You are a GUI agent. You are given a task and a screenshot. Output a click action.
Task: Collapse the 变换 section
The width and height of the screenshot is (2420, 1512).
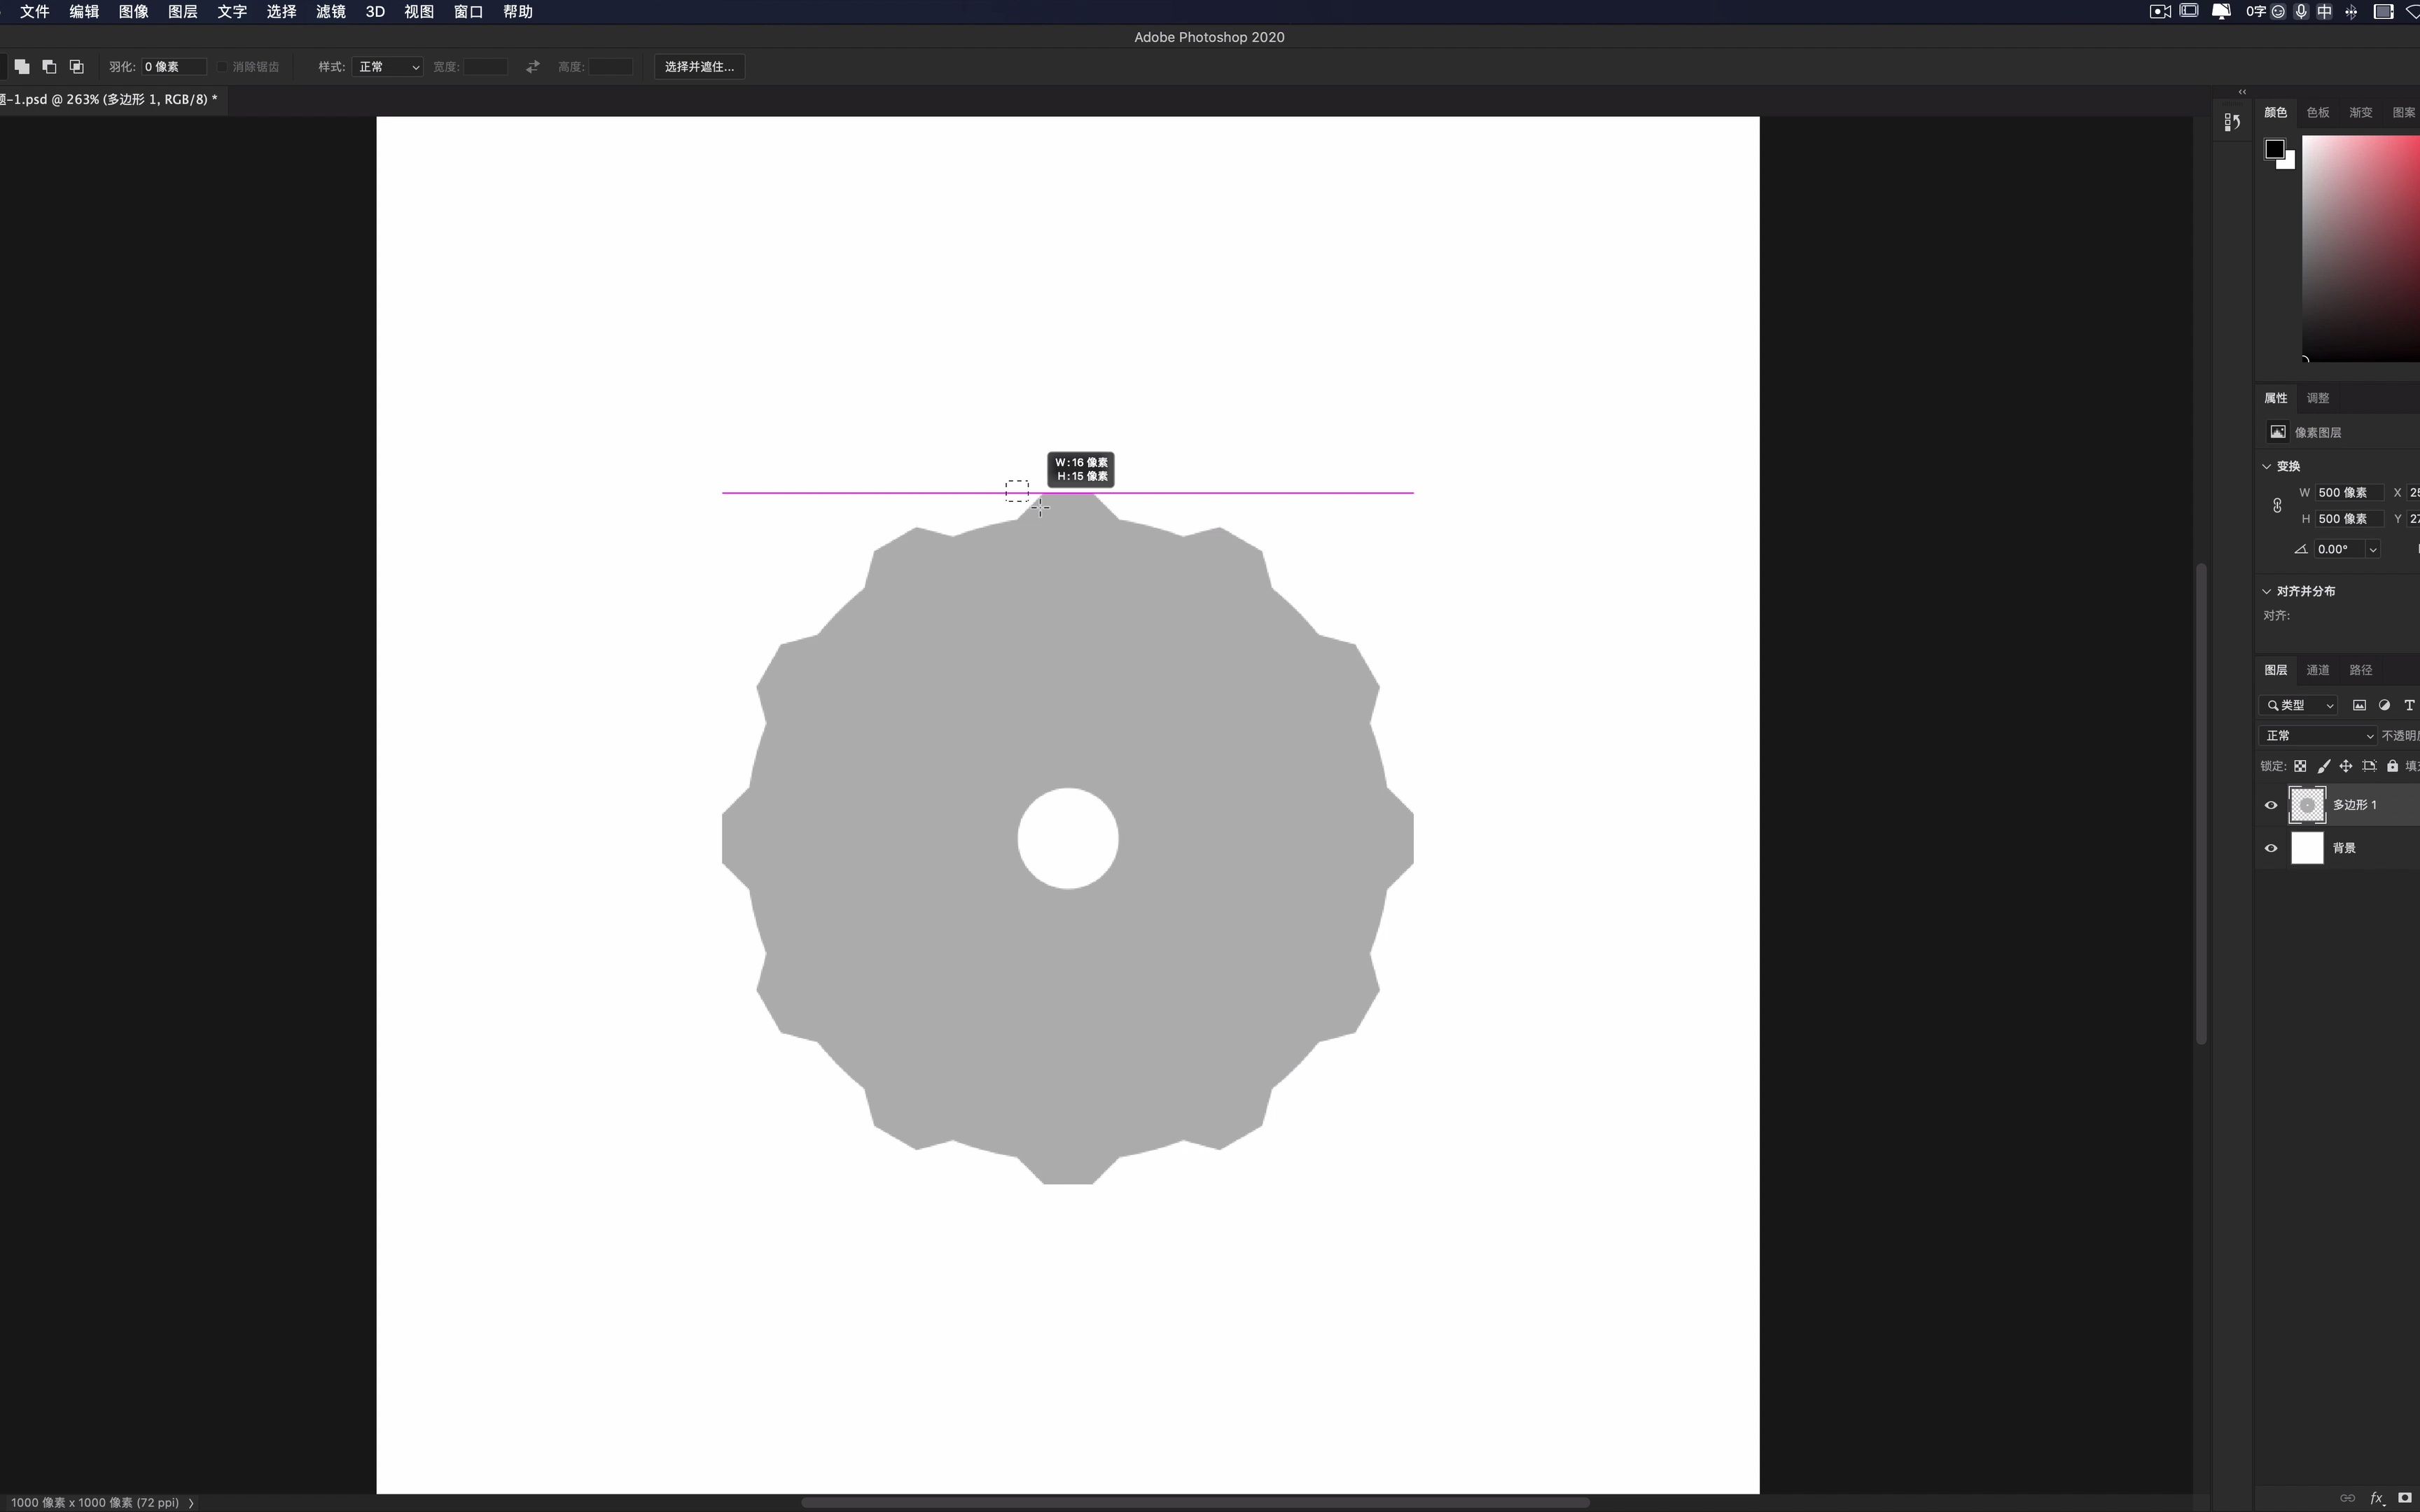point(2267,466)
